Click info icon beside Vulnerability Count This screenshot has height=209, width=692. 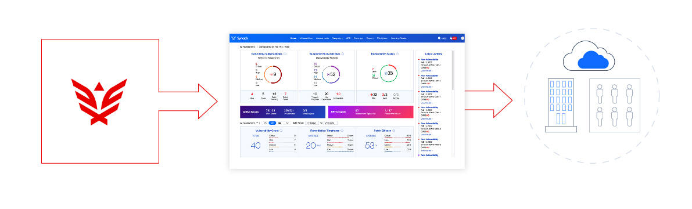point(281,131)
